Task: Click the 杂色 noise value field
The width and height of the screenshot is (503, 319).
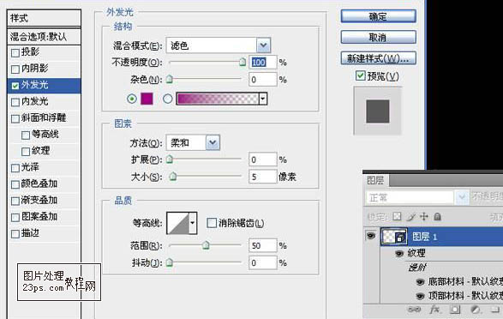Action: tap(262, 79)
